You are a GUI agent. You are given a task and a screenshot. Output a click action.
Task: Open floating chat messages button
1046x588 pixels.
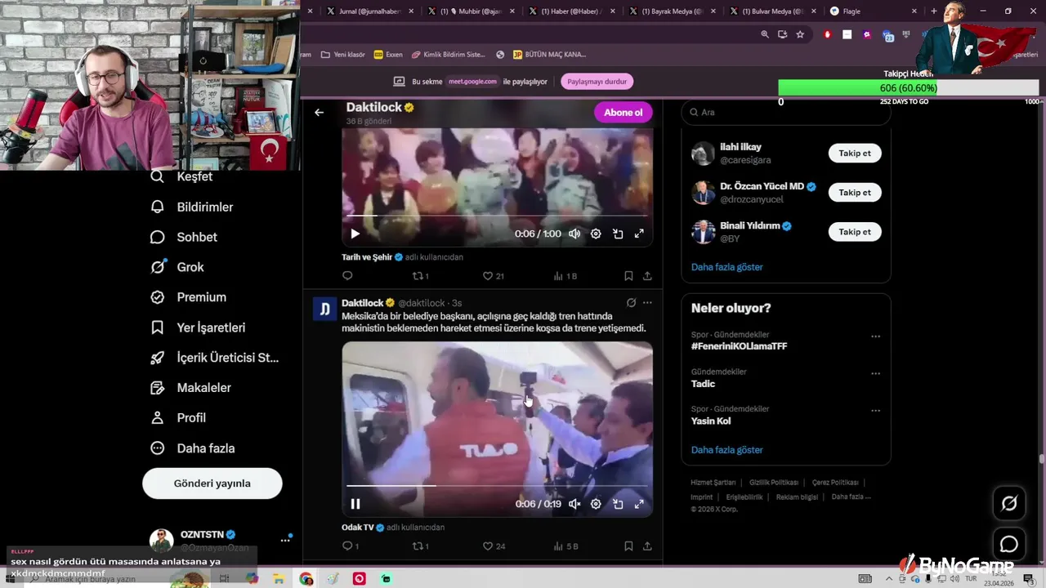(1009, 544)
